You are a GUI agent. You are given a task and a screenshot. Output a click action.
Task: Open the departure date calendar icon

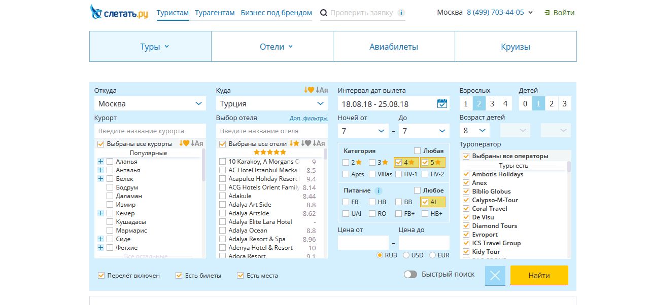click(x=442, y=103)
